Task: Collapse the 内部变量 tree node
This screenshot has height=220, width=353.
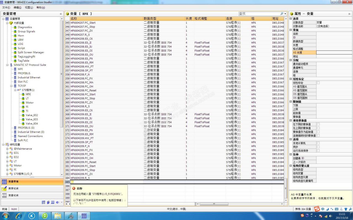Action: click(x=7, y=23)
